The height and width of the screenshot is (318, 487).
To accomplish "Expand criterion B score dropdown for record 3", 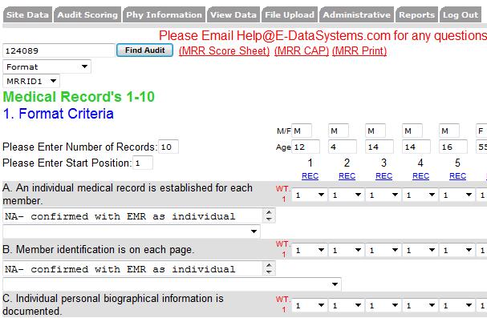I will [x=384, y=250].
